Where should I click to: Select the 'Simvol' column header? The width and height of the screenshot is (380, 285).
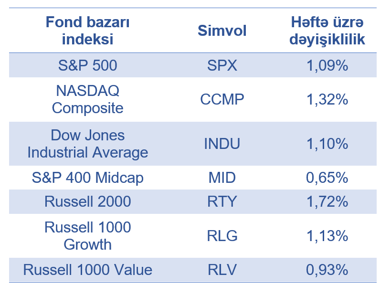coord(222,31)
